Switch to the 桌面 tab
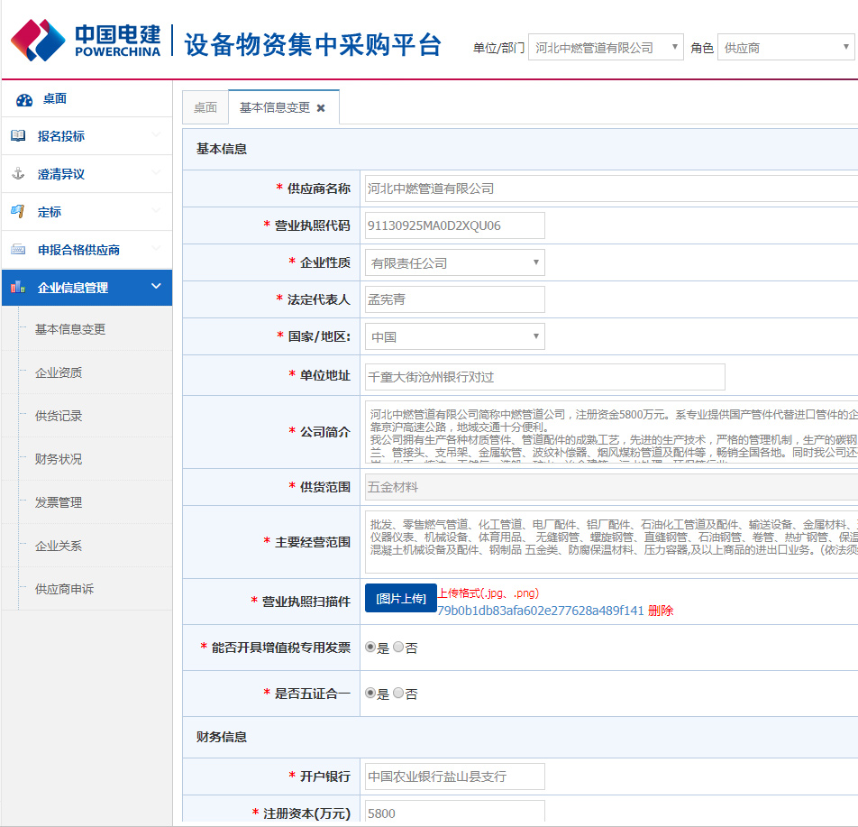Viewport: 858px width, 827px height. (205, 106)
